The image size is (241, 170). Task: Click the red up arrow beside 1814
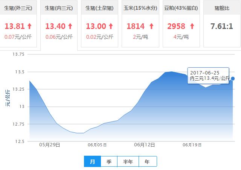click(151, 26)
